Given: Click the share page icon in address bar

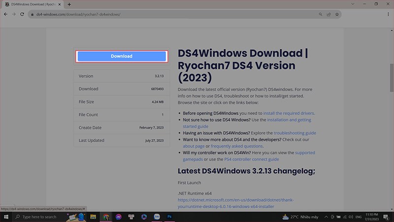Looking at the screenshot, I should 328,14.
